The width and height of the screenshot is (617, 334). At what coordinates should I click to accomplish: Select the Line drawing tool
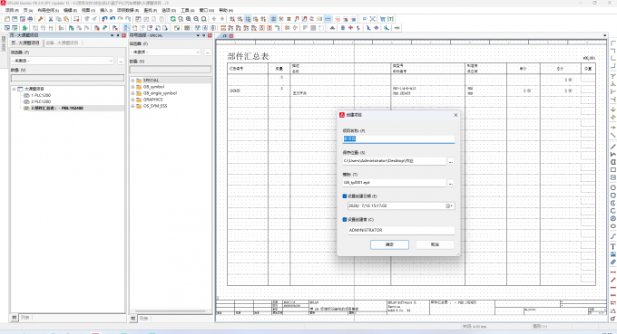(x=613, y=147)
